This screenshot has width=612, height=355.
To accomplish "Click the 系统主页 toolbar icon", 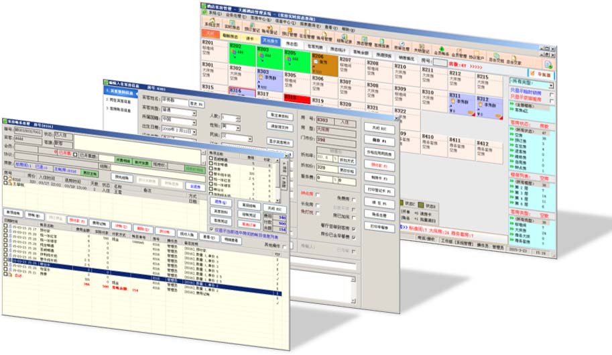I will (210, 23).
